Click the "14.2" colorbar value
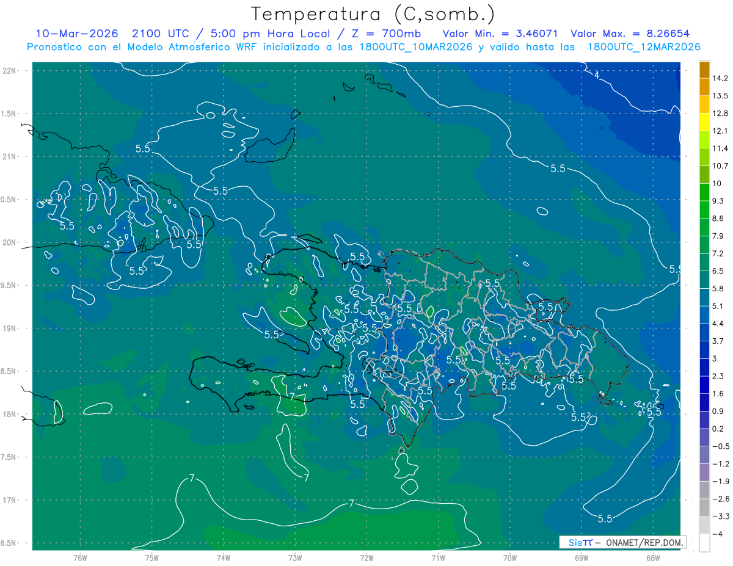 720,78
